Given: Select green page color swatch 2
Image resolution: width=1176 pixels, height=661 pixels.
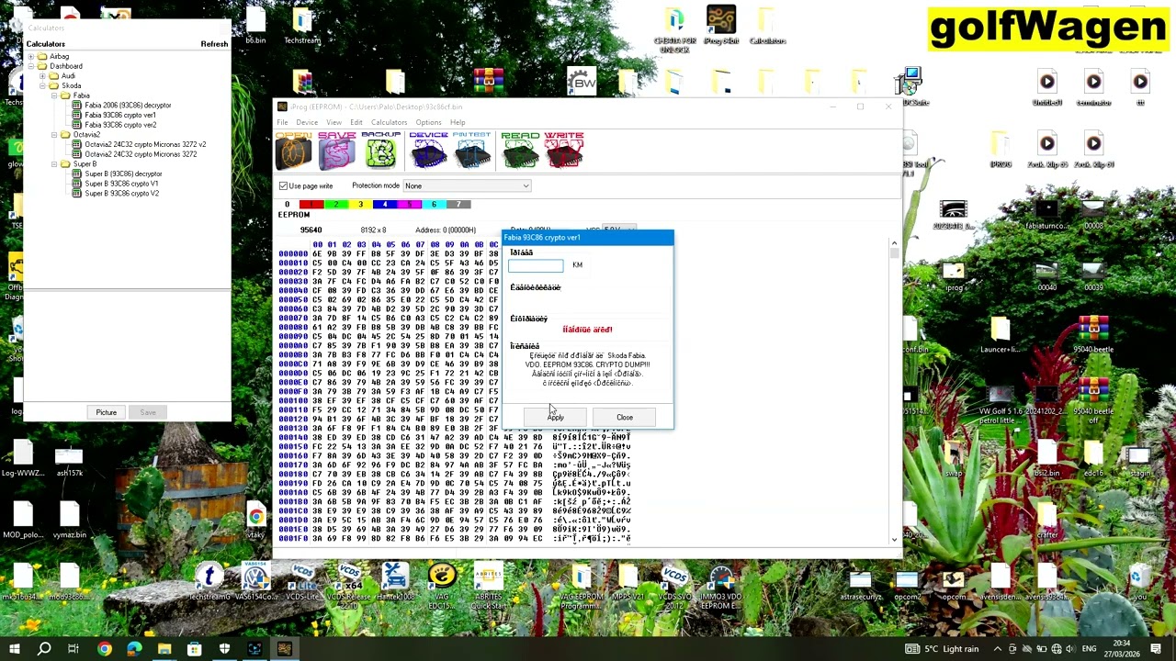Looking at the screenshot, I should pyautogui.click(x=335, y=205).
